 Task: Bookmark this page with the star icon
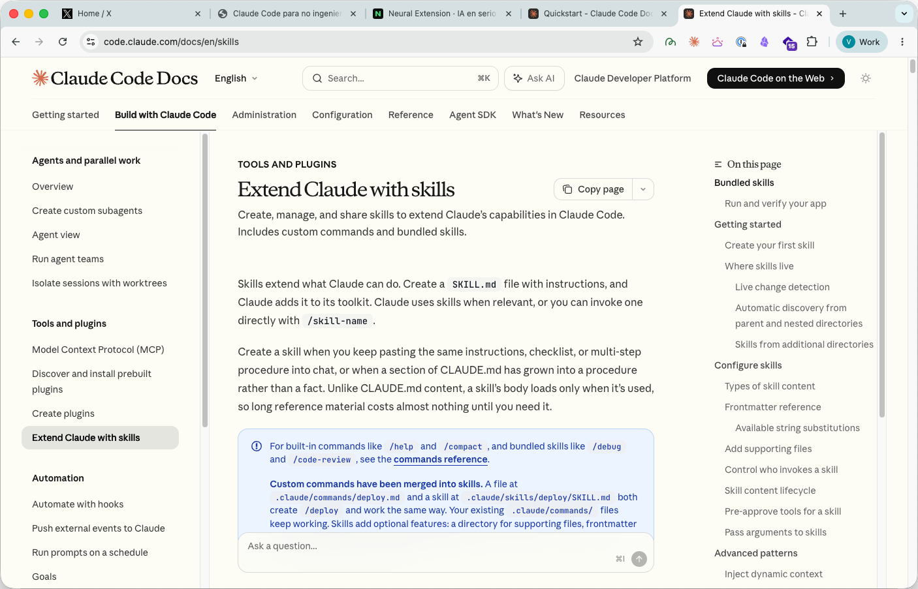[638, 42]
